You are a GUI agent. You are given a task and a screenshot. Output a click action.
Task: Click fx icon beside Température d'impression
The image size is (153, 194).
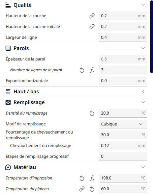pyautogui.click(x=92, y=178)
